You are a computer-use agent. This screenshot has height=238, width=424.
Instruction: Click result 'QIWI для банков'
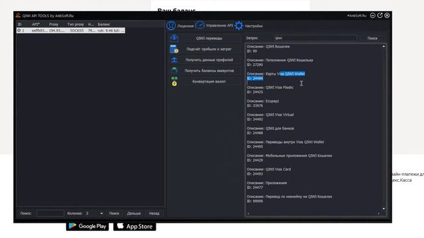[270, 131]
